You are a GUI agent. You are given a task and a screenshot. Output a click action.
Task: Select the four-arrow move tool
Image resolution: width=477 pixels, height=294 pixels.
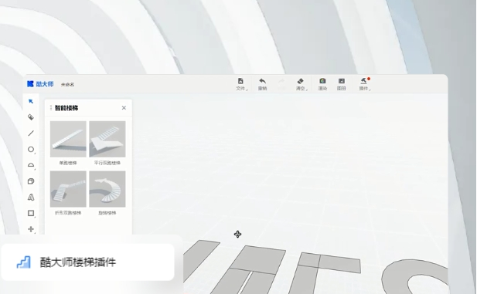point(31,229)
